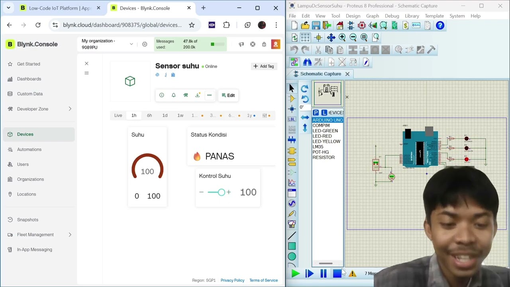The height and width of the screenshot is (287, 510).
Task: Open the Proteus Debug menu
Action: (392, 16)
